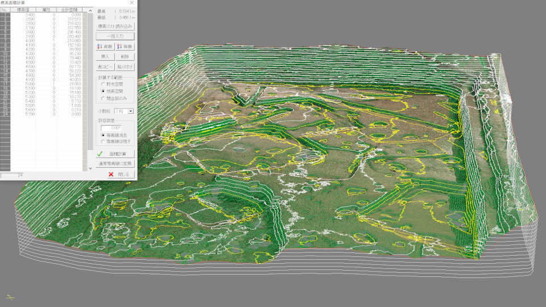Screen dimensions: 546x307
Task: Click the 挿入 insert button
Action: tap(105, 57)
